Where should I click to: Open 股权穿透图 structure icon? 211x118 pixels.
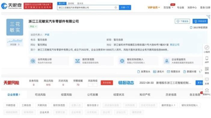[77, 61]
